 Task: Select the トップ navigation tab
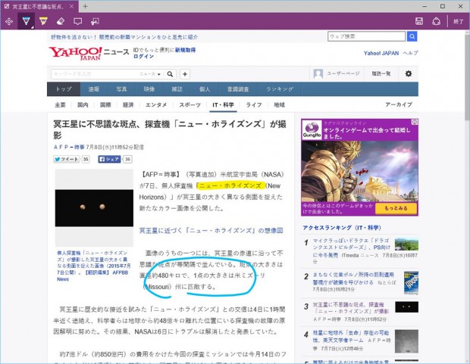point(64,89)
